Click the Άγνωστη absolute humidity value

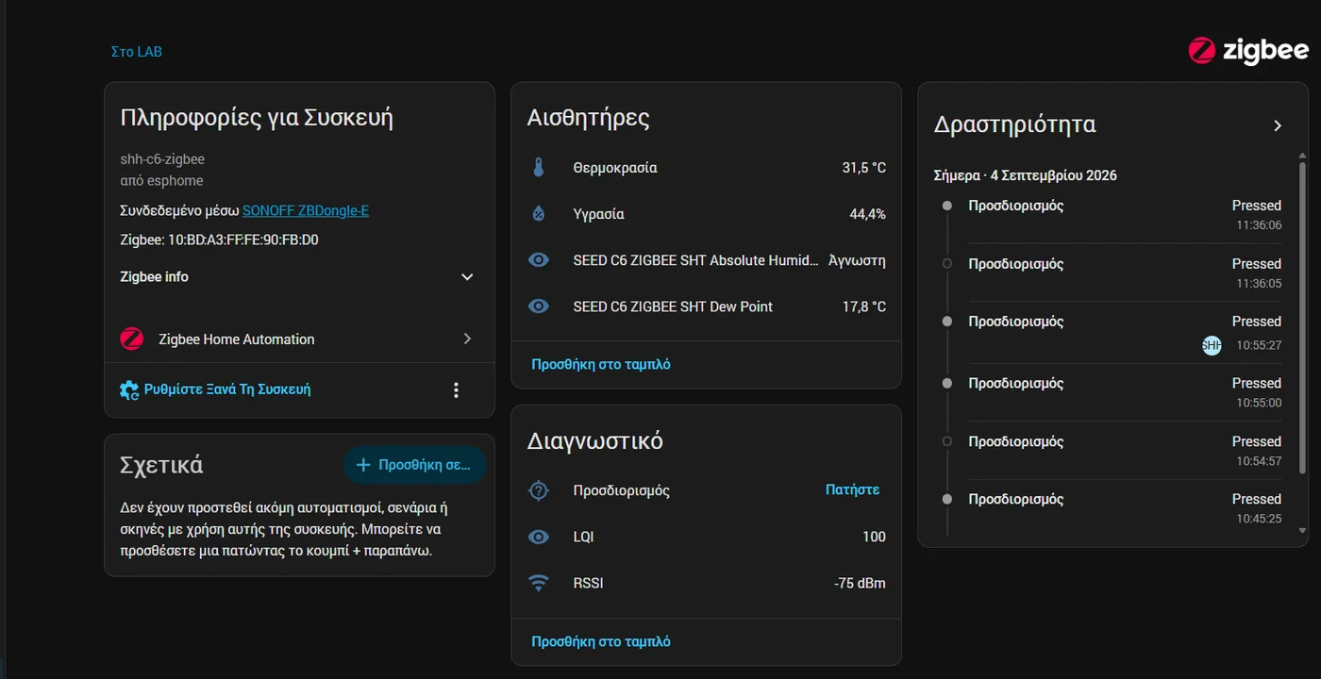pyautogui.click(x=857, y=260)
